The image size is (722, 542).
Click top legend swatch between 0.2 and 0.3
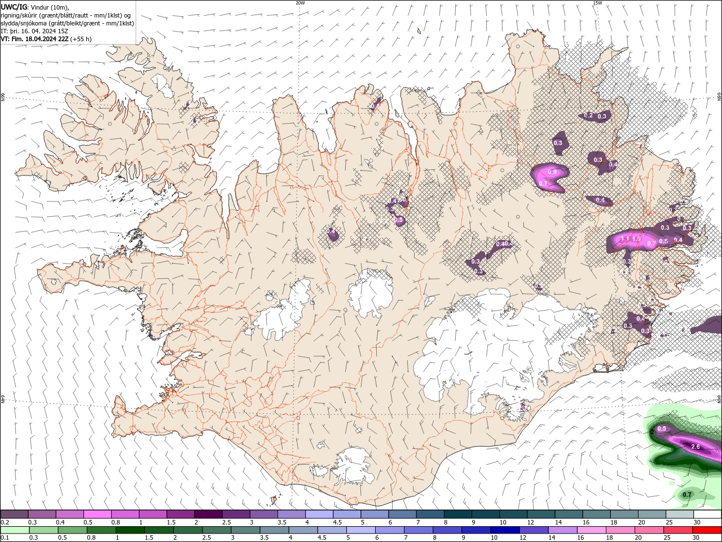(x=15, y=514)
